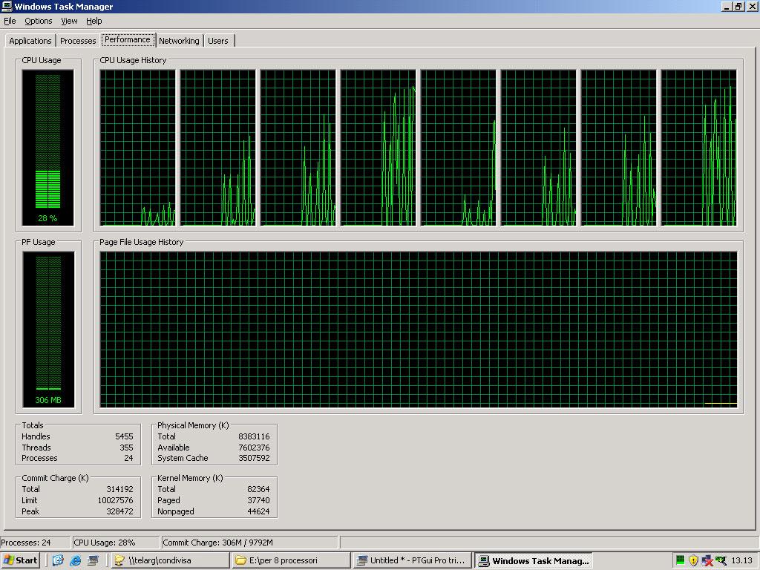Click the system clock showing 13.13
Image resolution: width=760 pixels, height=570 pixels.
741,560
